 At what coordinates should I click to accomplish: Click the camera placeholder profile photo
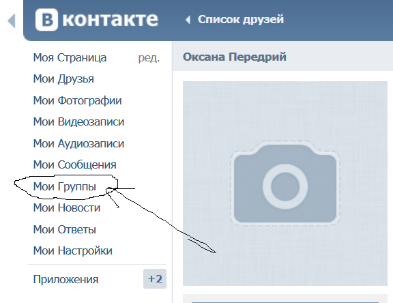[x=285, y=184]
